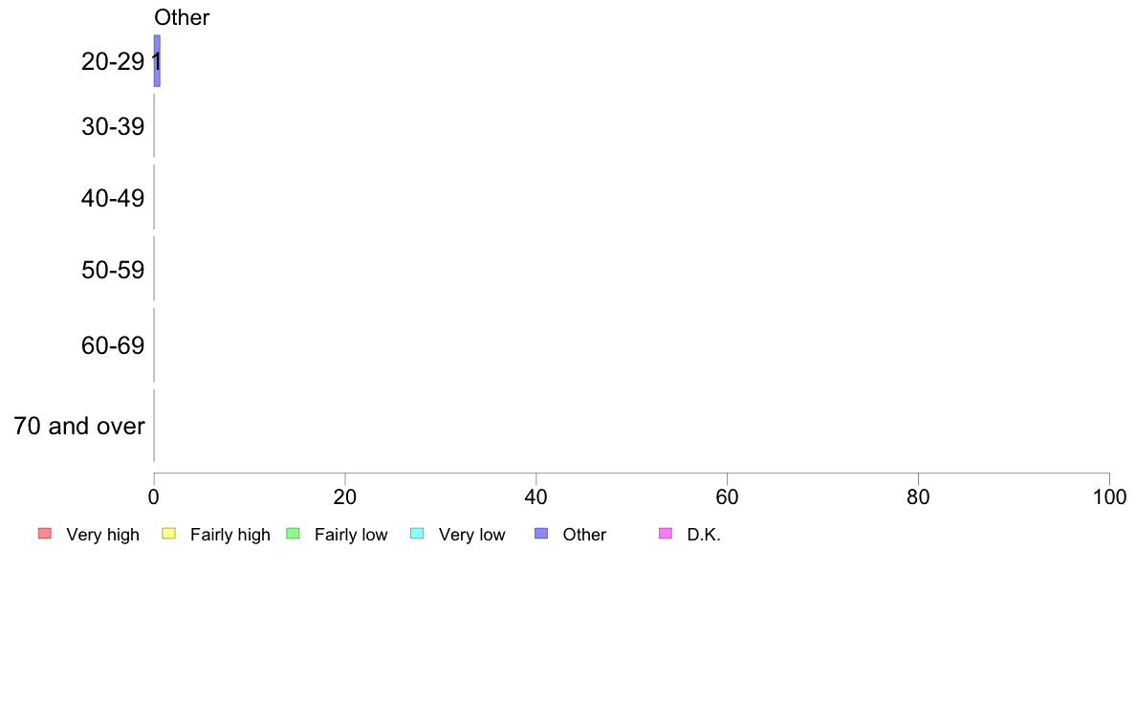Click the 30-39 age group label

pos(113,127)
